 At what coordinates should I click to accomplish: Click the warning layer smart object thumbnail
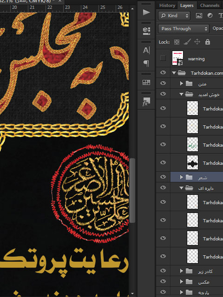click(177, 58)
